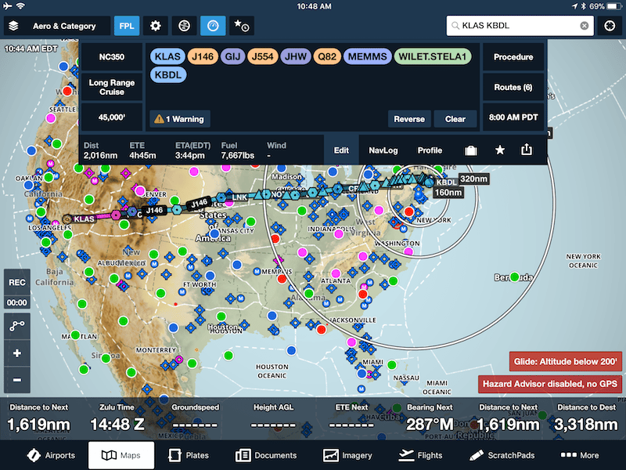Share the flight plan with the export icon
This screenshot has width=626, height=470.
[527, 149]
